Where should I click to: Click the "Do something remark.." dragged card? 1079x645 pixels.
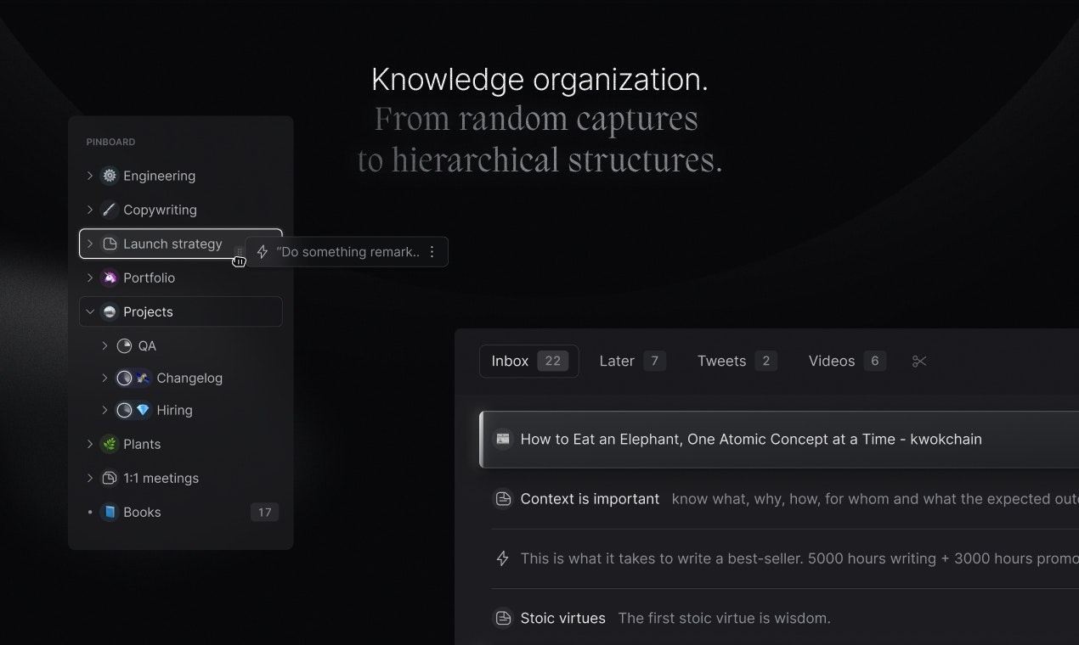[x=347, y=252]
